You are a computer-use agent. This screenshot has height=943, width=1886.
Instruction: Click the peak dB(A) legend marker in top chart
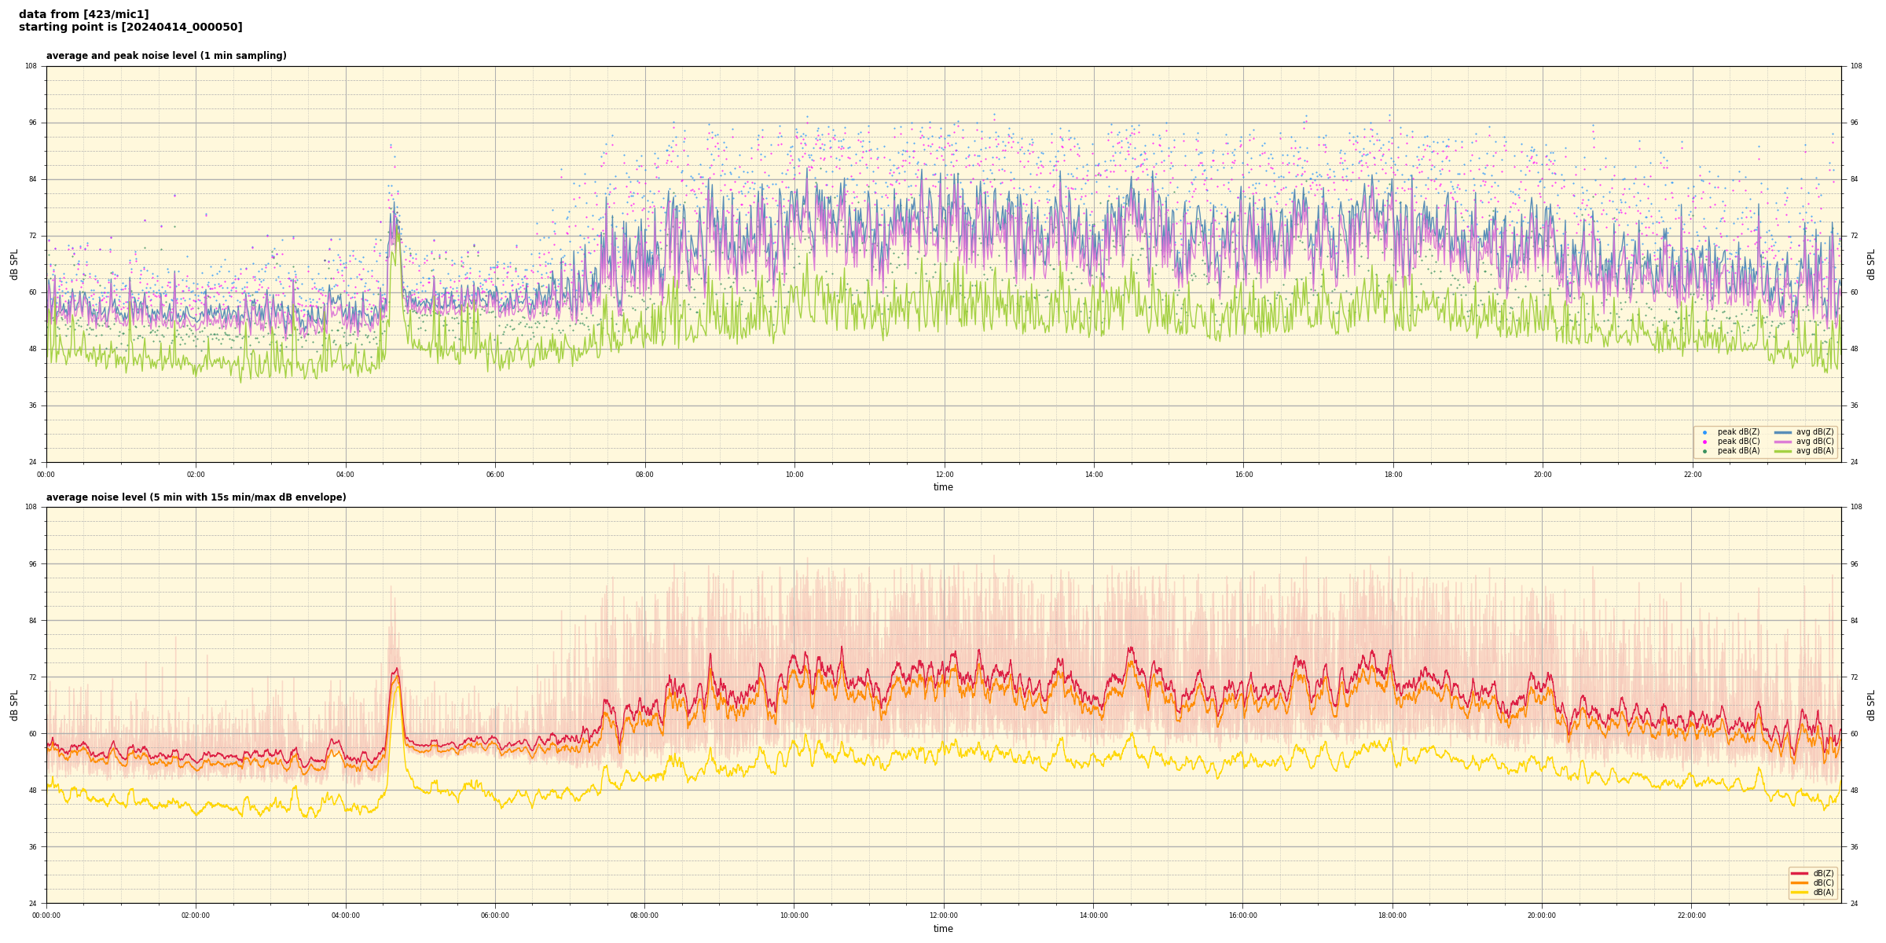[1704, 451]
